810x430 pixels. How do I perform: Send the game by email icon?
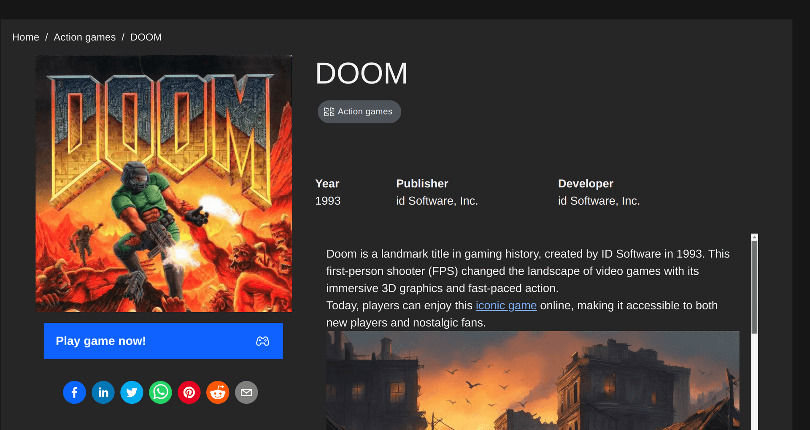[246, 392]
